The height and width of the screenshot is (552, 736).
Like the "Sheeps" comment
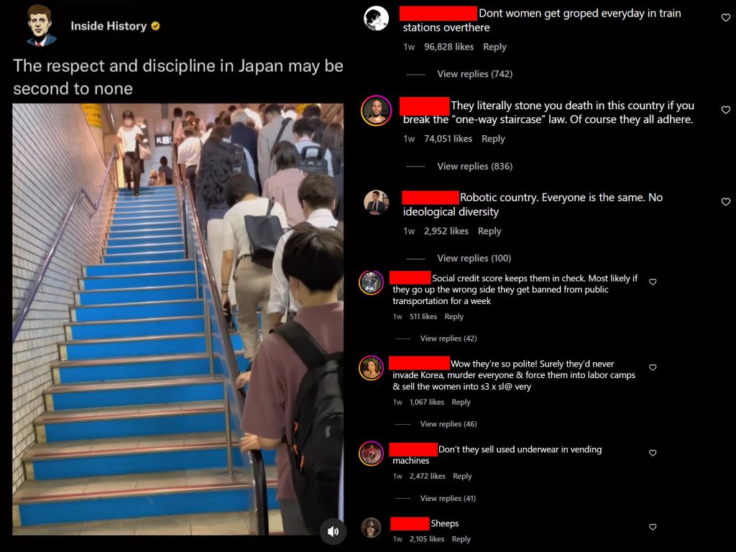point(653,527)
